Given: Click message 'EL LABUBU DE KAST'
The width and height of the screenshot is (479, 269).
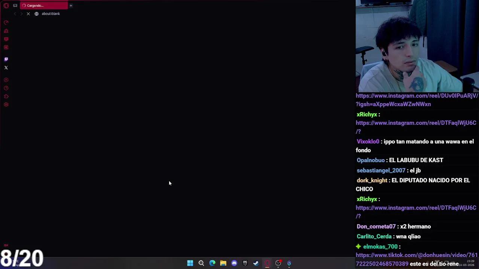Looking at the screenshot, I should [x=416, y=160].
